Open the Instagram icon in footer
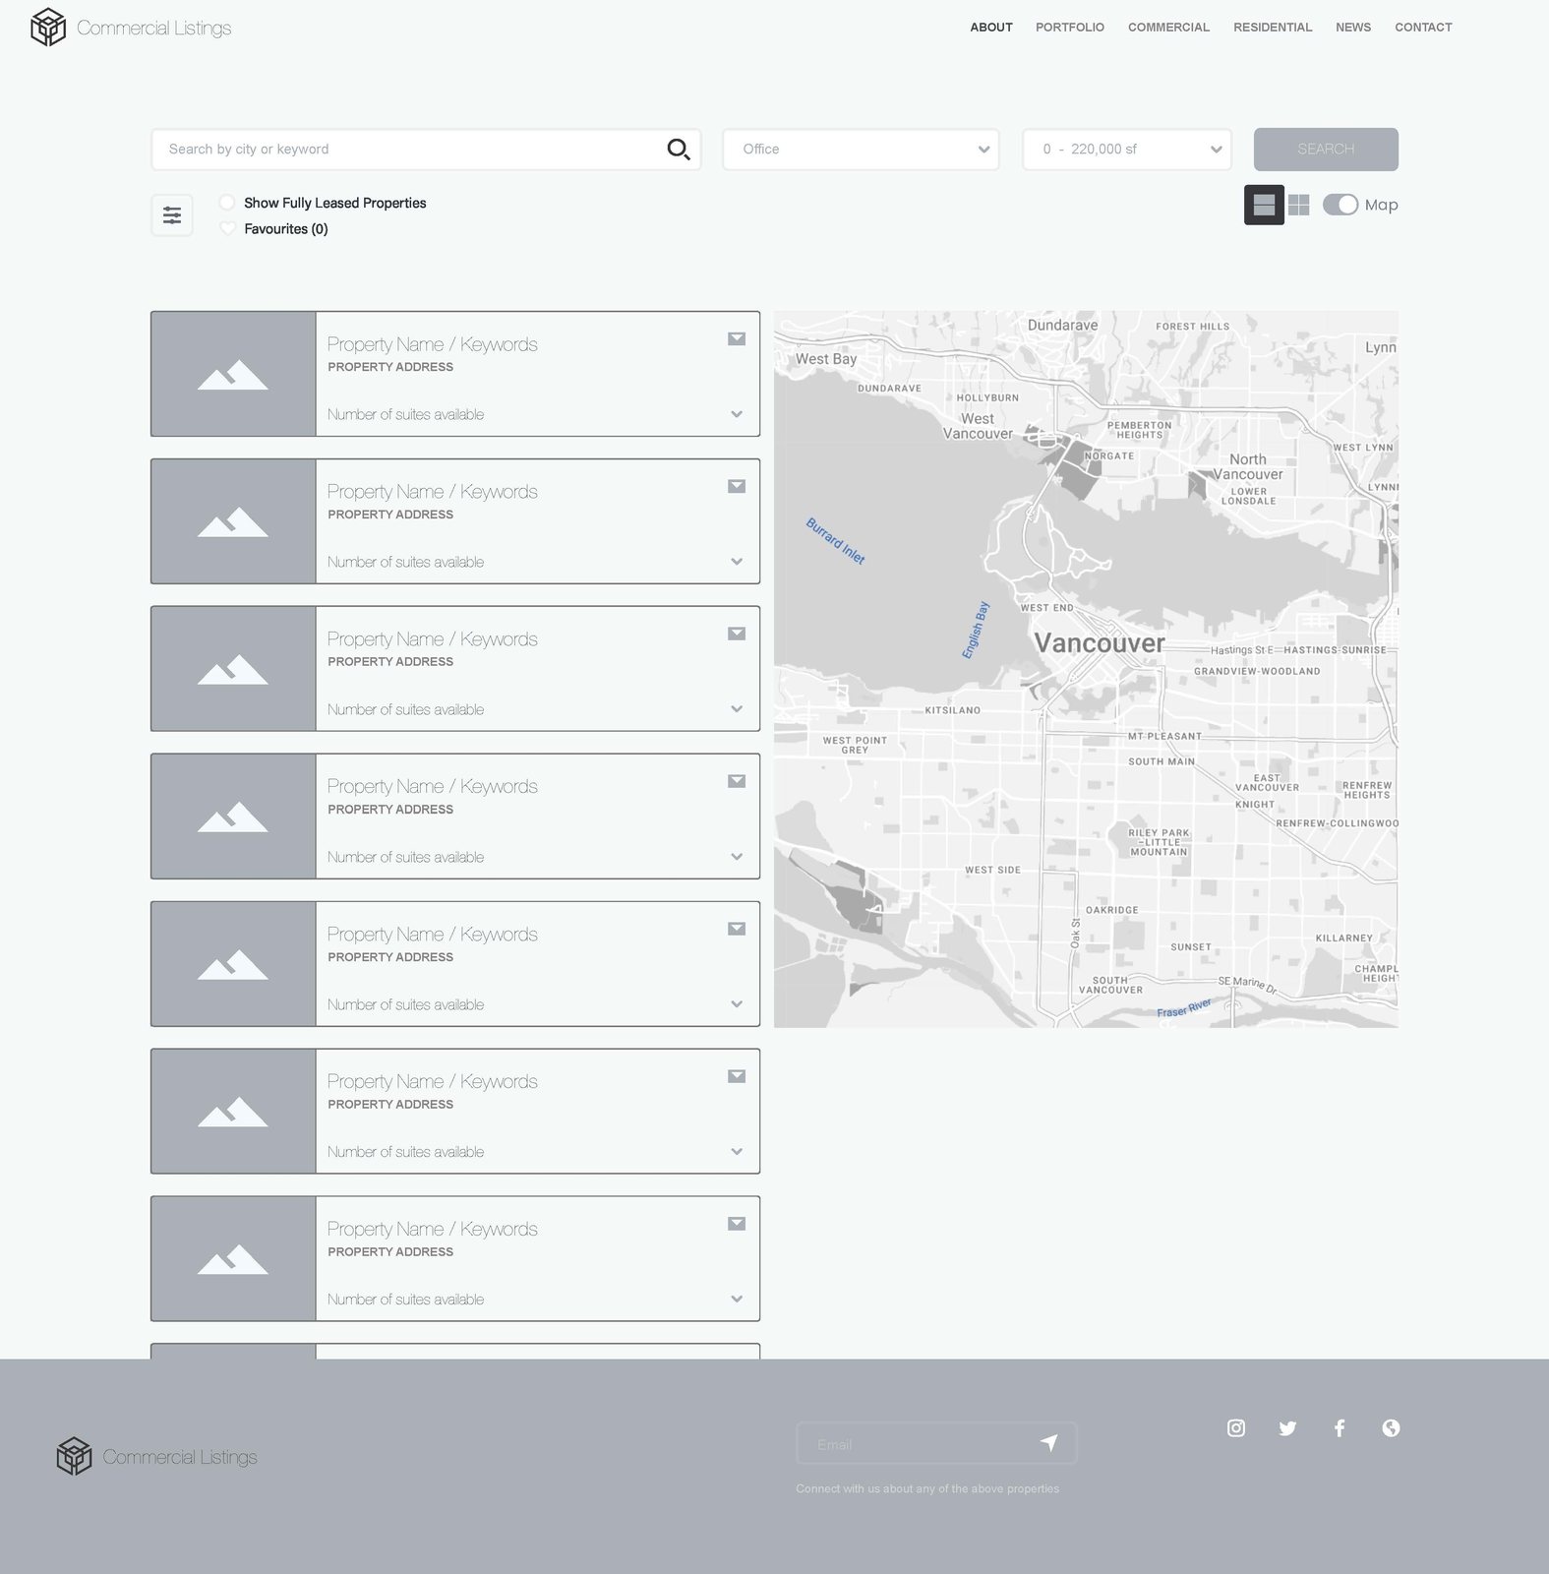The height and width of the screenshot is (1574, 1549). pyautogui.click(x=1236, y=1428)
